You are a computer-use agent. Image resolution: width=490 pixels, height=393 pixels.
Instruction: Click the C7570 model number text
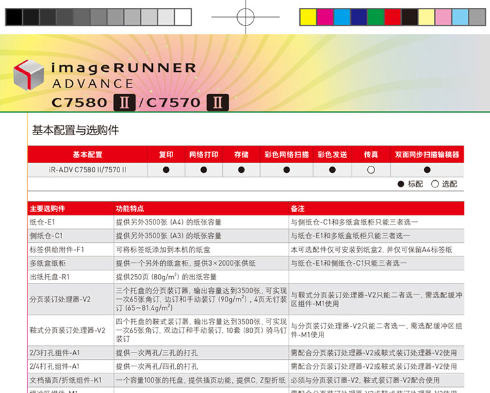(x=173, y=102)
